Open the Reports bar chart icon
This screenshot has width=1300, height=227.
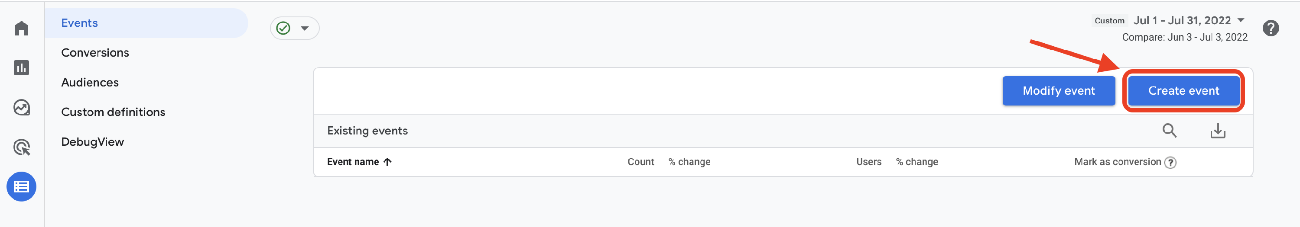[21, 67]
